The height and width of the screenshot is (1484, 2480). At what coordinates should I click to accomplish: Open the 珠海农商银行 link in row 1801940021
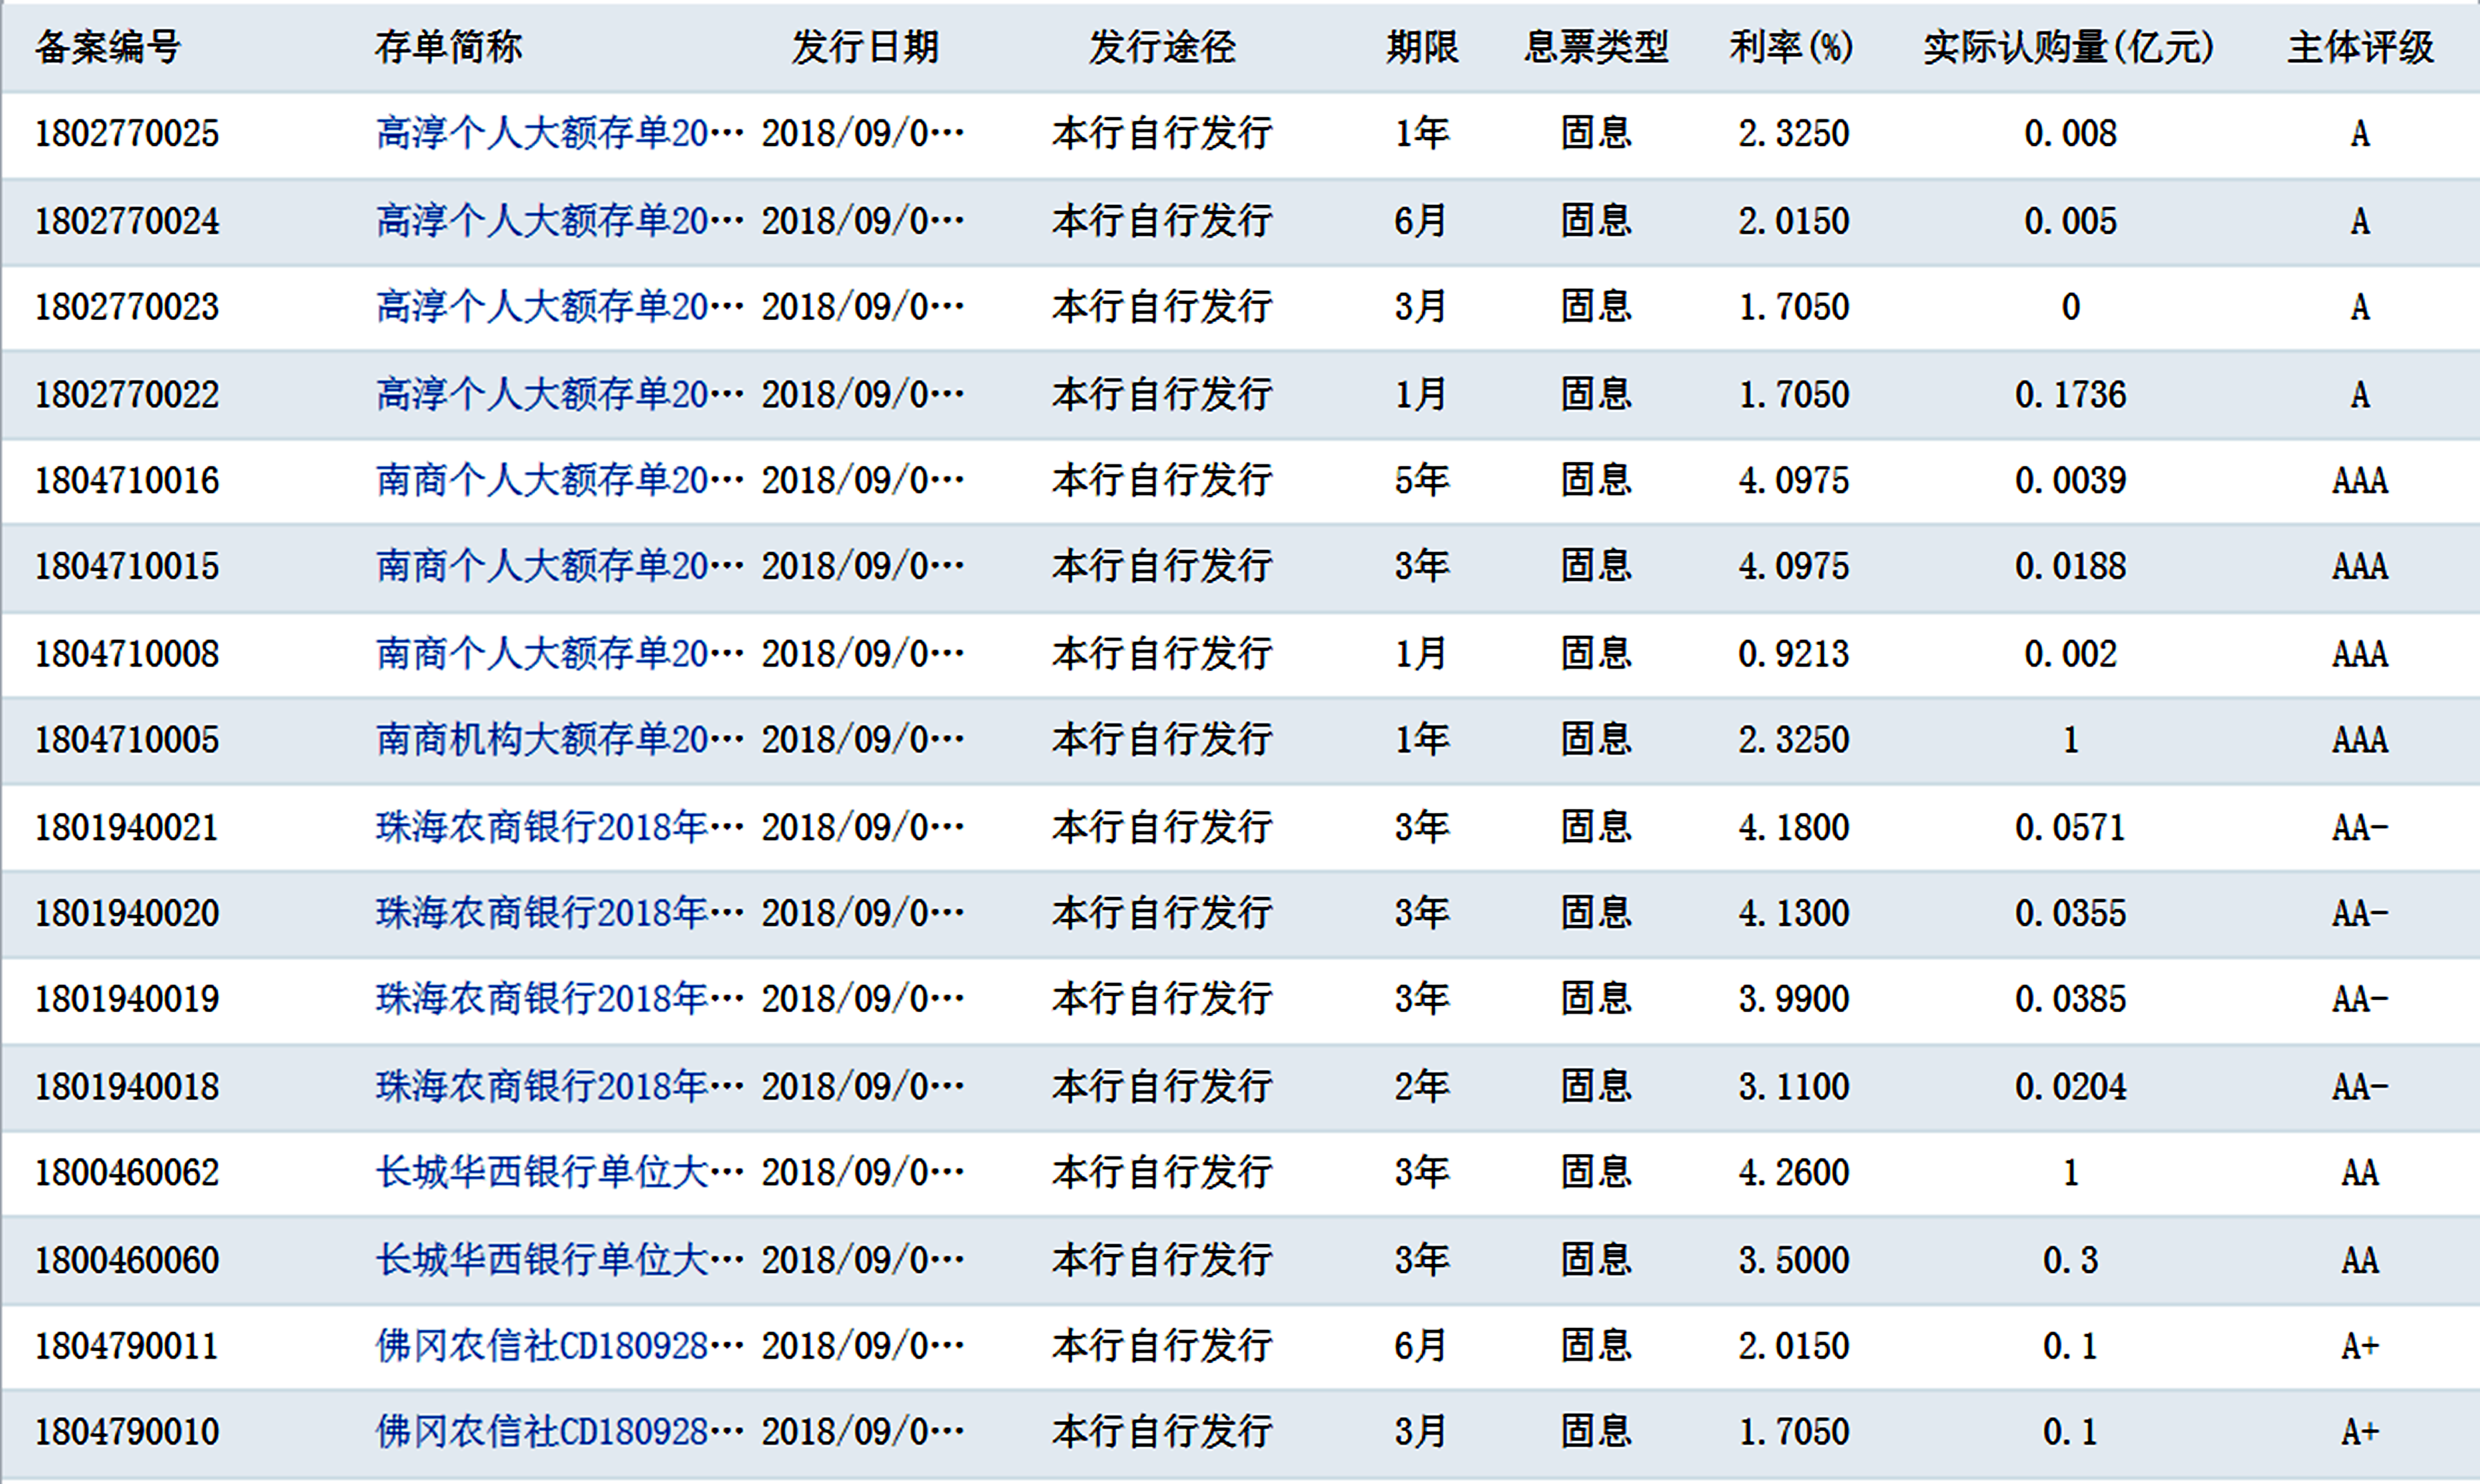click(559, 827)
